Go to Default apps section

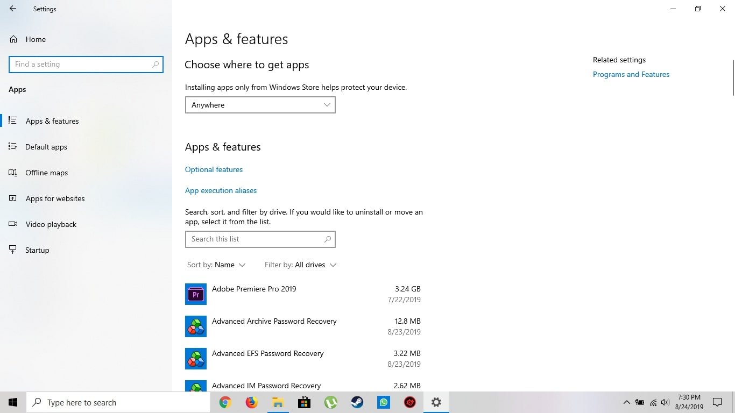click(x=46, y=147)
